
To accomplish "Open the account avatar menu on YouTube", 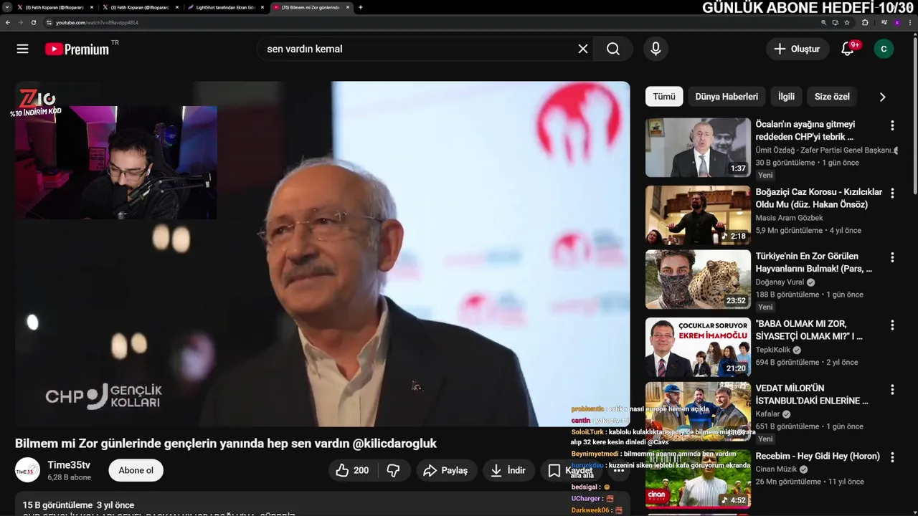I will (884, 49).
